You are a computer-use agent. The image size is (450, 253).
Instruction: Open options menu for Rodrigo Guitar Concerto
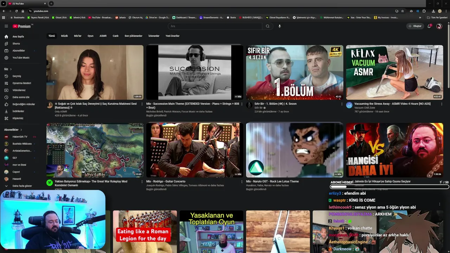pos(242,182)
